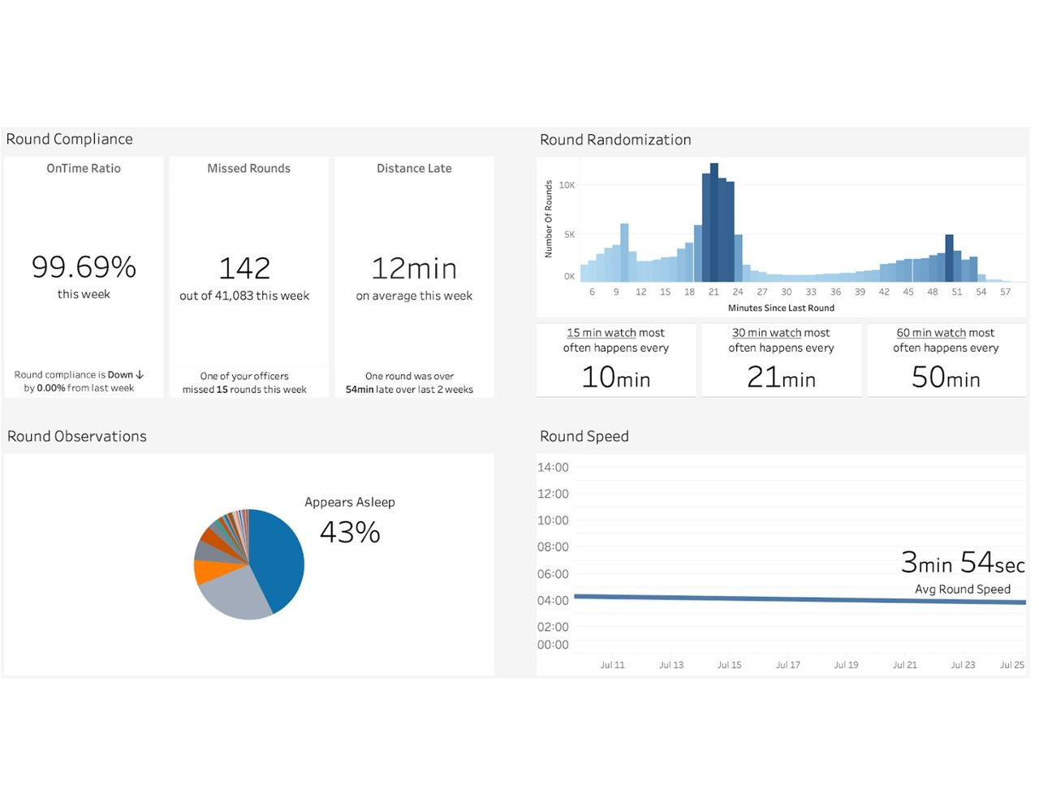Click the Minutes Since Last Round axis title
The image size is (1039, 812).
click(x=781, y=309)
